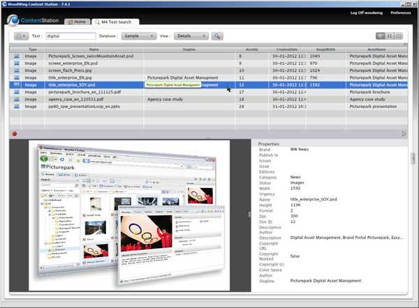Screen dimensions: 419x308
Task: Open the columns layout dropdown button
Action: coord(21,36)
